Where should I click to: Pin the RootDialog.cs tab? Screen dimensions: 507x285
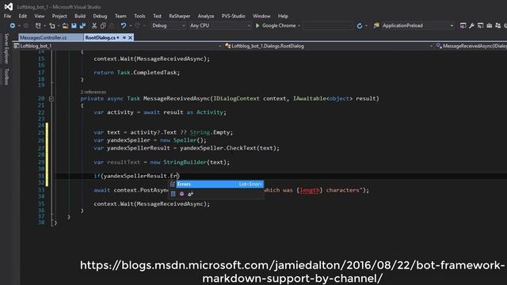(124, 38)
